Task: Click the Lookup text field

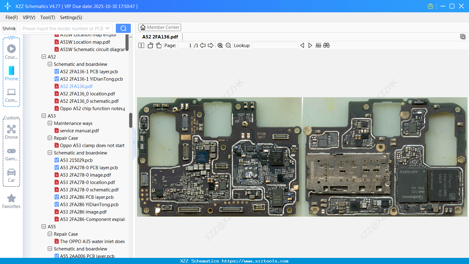Action: pyautogui.click(x=275, y=46)
